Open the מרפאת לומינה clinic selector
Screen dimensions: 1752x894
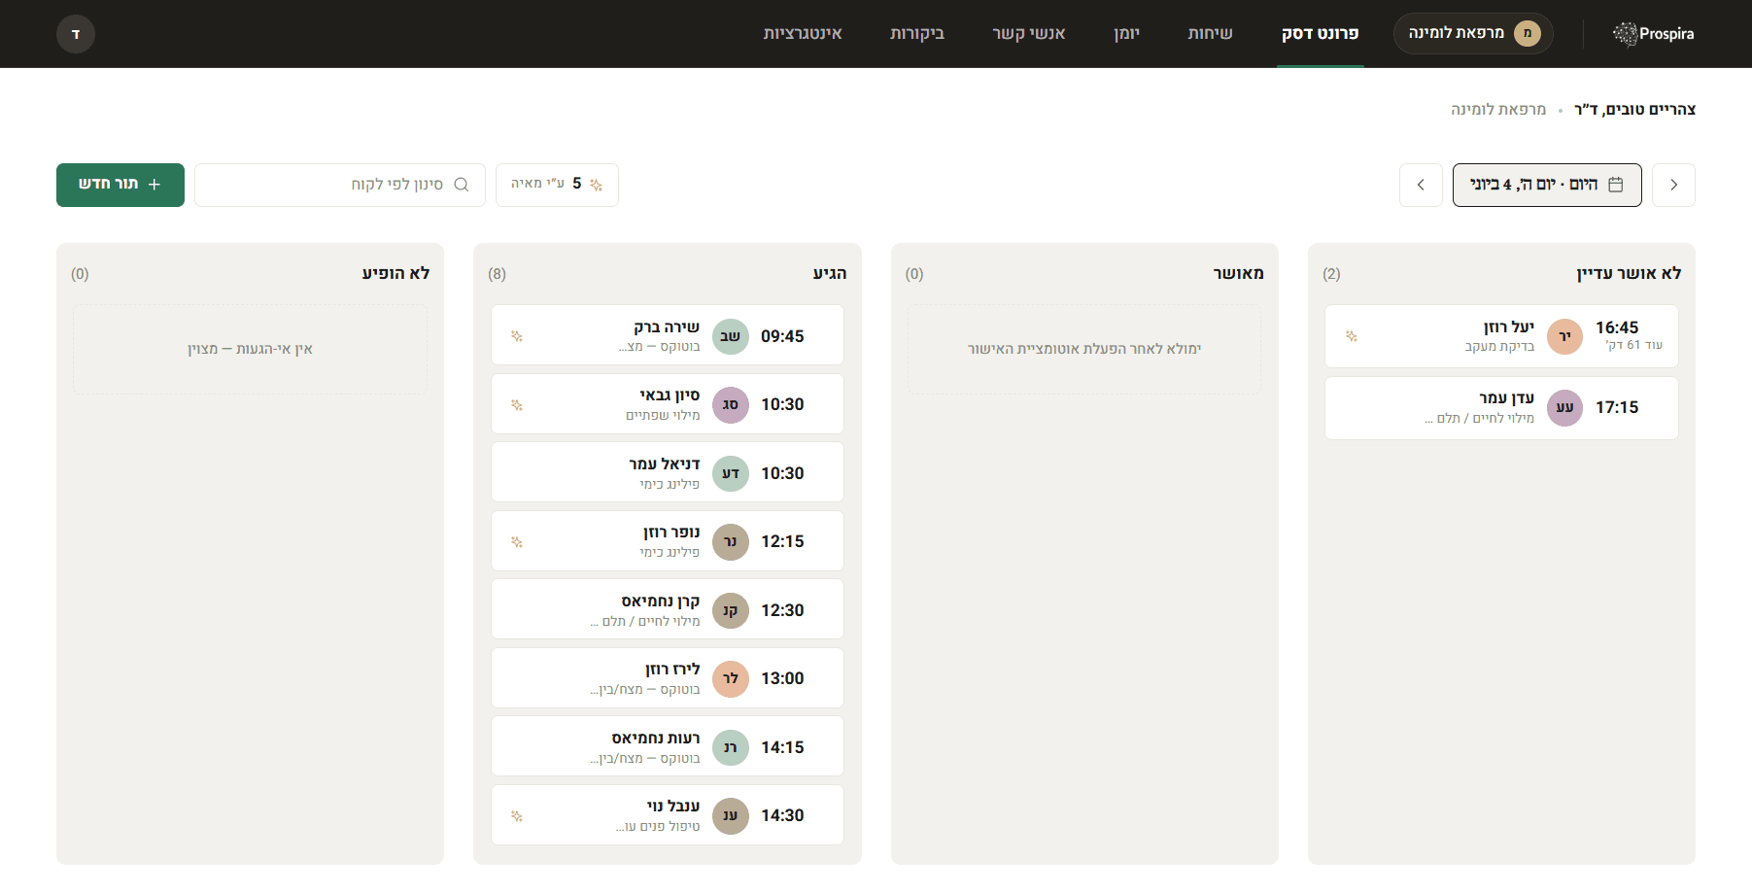click(1473, 34)
